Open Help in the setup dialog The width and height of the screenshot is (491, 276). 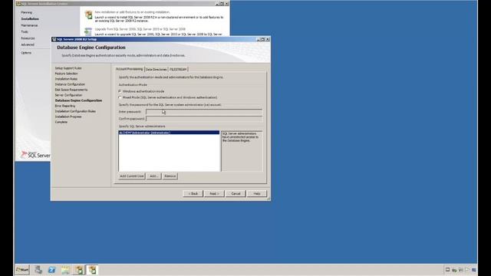(257, 194)
